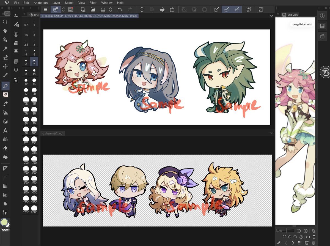Open the File menu
The width and height of the screenshot is (330, 246).
coord(16,3)
